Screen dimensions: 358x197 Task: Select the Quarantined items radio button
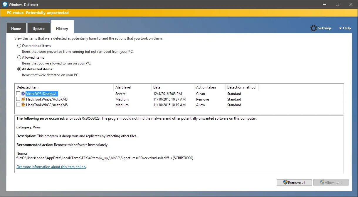(19, 46)
